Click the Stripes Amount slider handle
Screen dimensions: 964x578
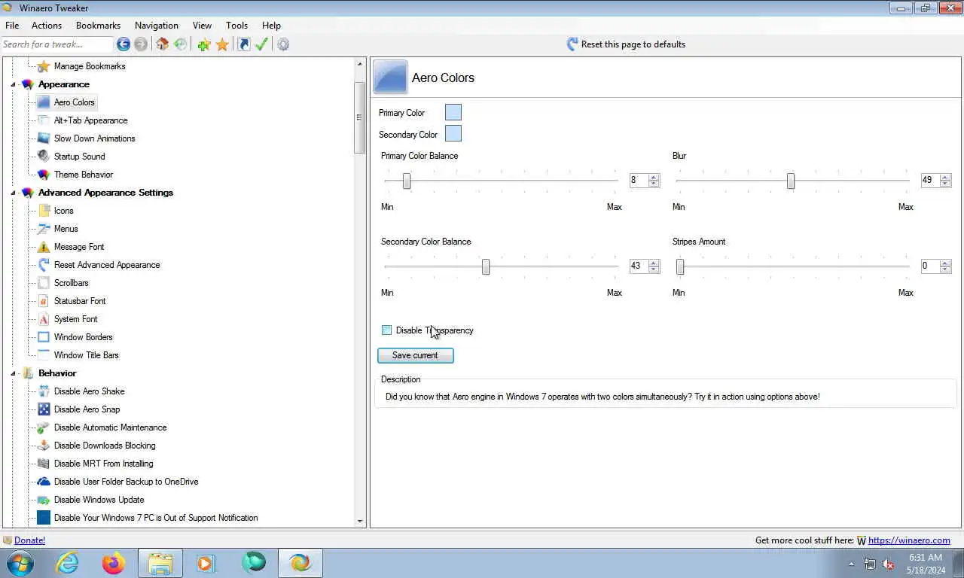(x=680, y=267)
